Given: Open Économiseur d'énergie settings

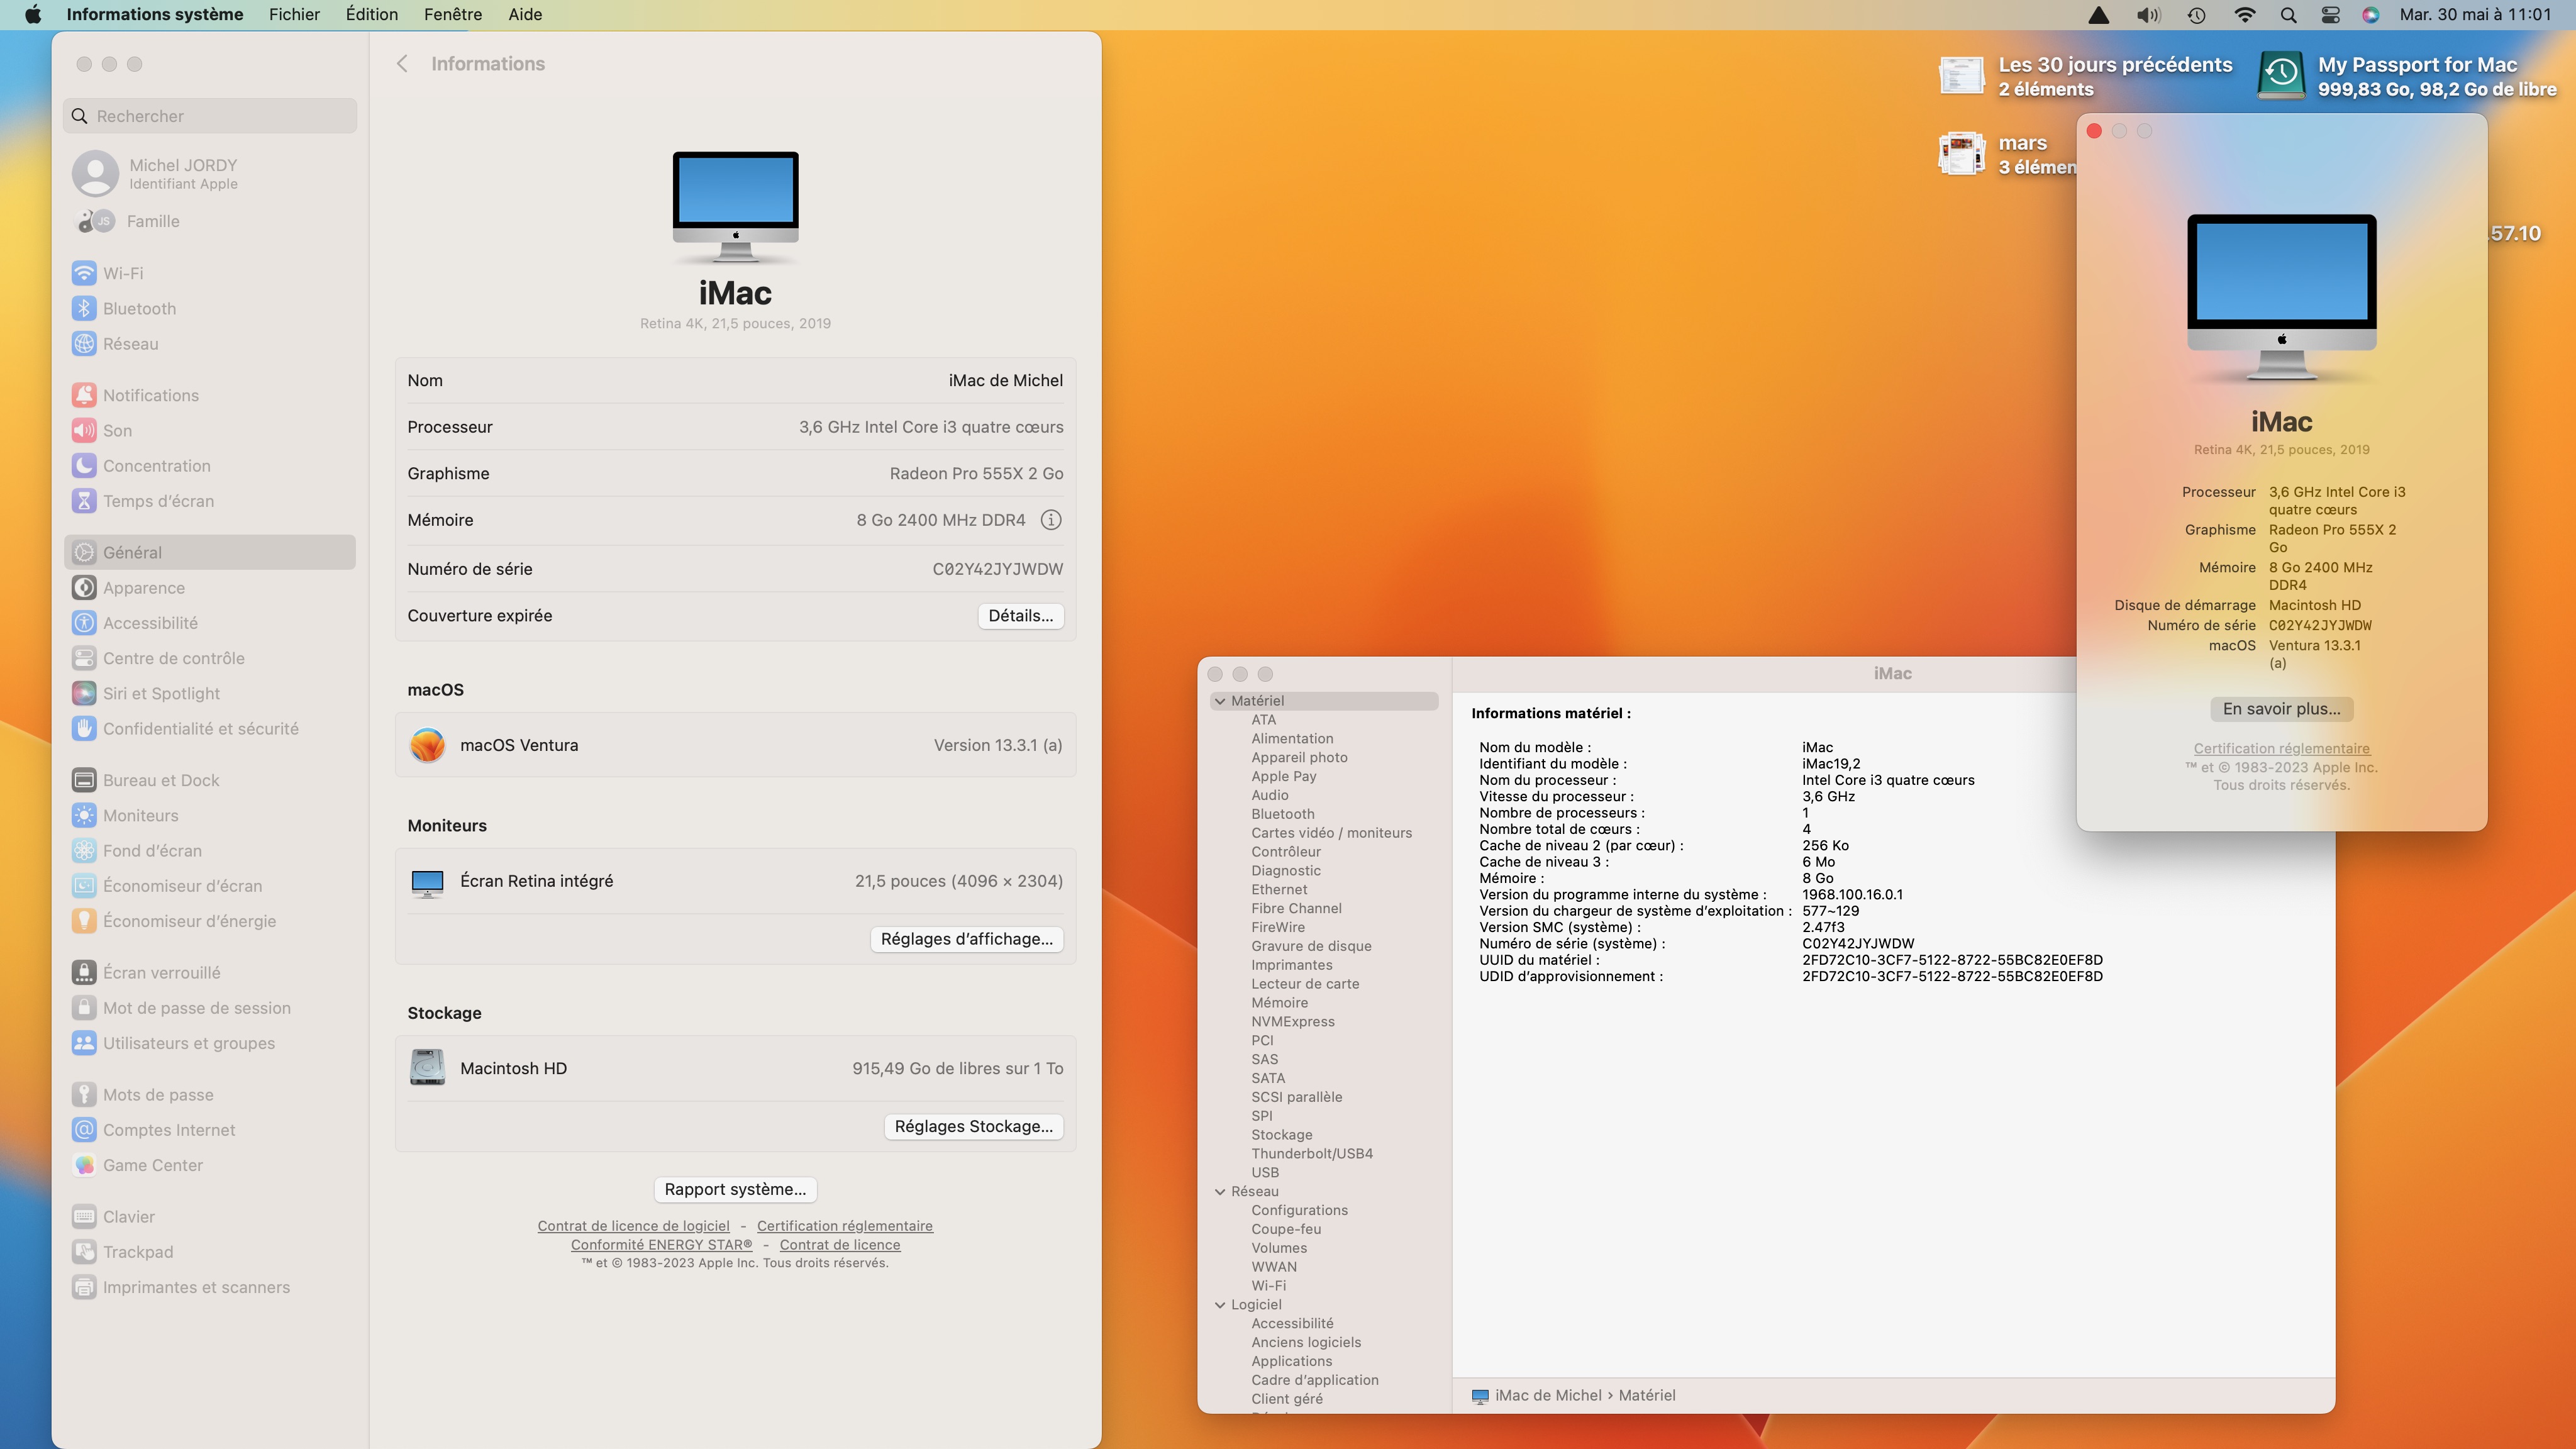Looking at the screenshot, I should 189,921.
